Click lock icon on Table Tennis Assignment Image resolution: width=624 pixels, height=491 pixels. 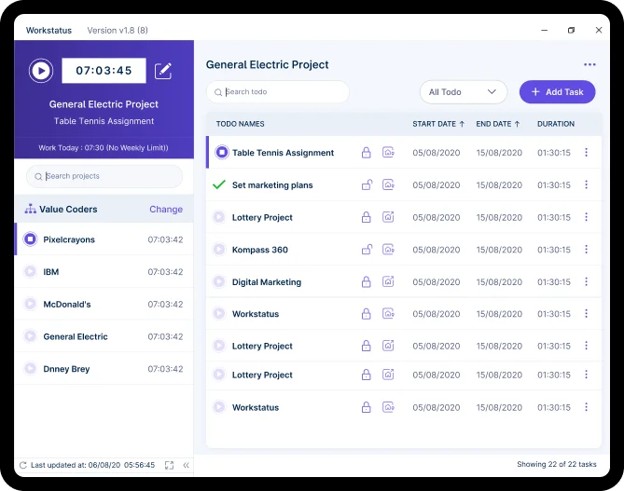click(x=366, y=153)
